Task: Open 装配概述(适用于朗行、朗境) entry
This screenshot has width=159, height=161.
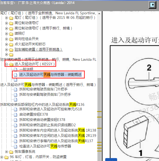Action: coord(48,85)
